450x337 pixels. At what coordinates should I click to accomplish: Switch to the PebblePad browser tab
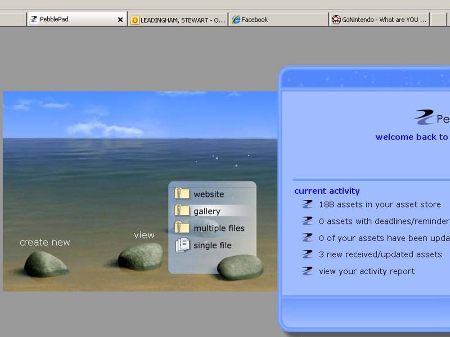[72, 19]
